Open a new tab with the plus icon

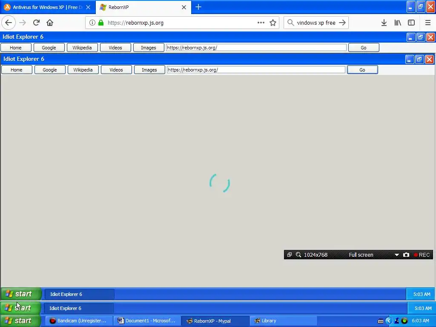[x=198, y=7]
